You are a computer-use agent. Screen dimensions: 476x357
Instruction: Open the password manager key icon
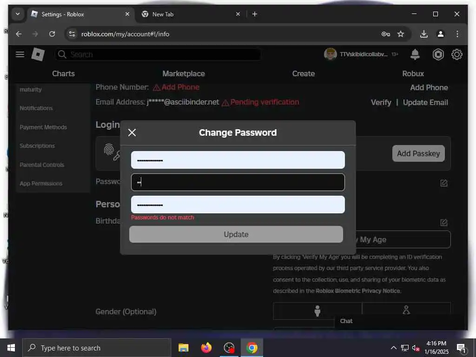pyautogui.click(x=385, y=34)
